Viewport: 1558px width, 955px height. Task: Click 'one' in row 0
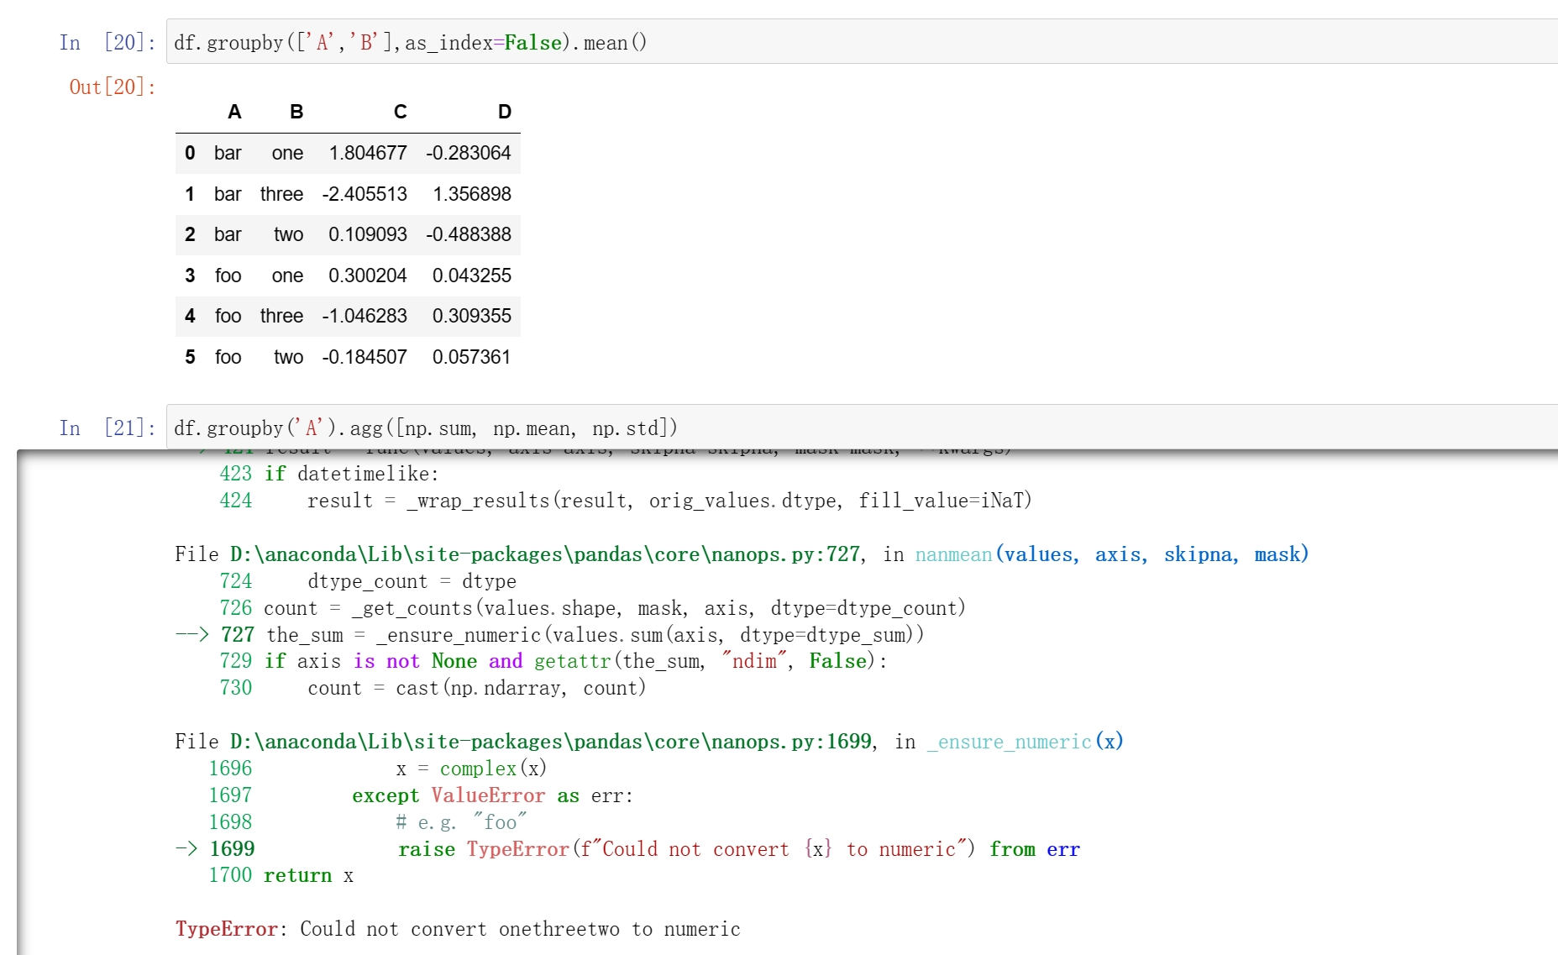287,153
